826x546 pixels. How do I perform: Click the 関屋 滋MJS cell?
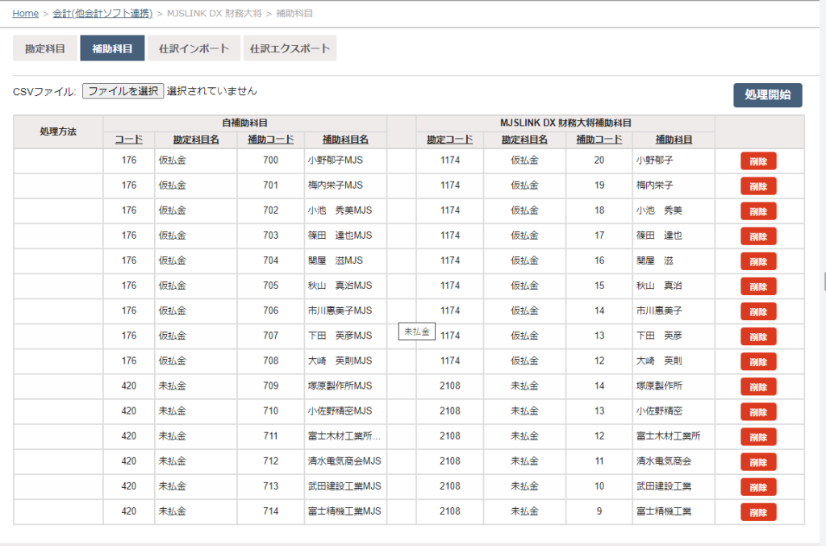[345, 260]
